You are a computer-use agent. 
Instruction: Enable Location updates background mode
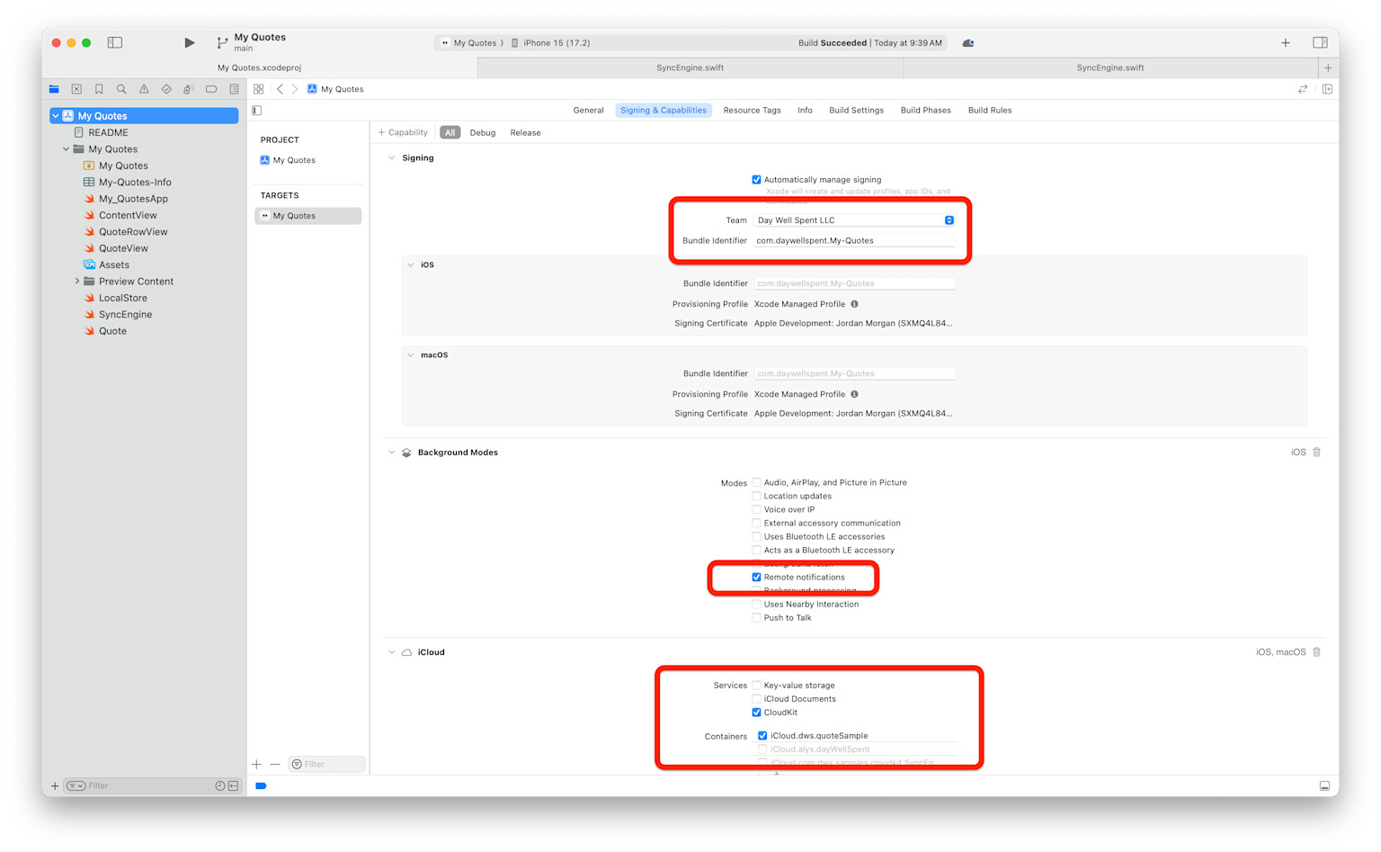coord(756,497)
